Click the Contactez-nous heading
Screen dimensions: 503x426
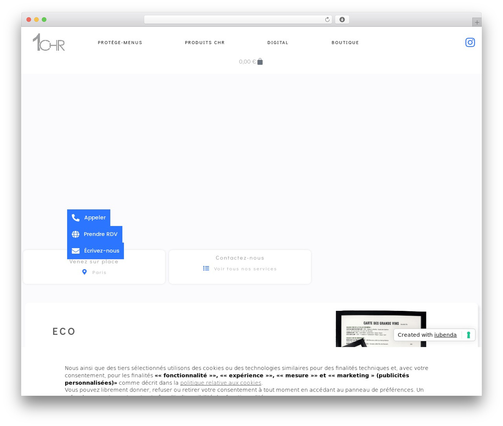[240, 258]
